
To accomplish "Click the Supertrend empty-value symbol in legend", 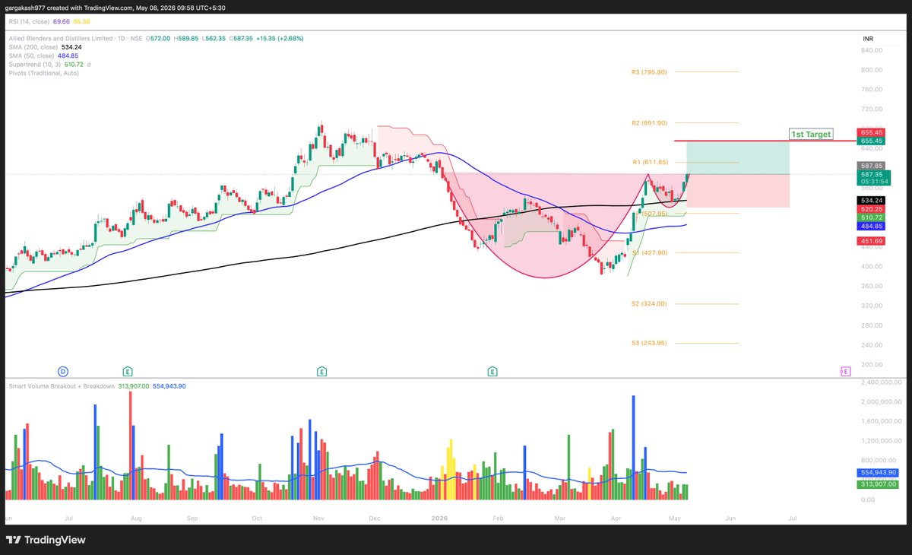I will click(88, 65).
